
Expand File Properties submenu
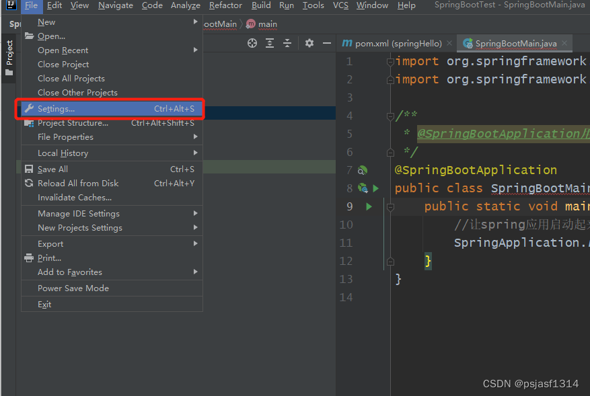pos(195,137)
